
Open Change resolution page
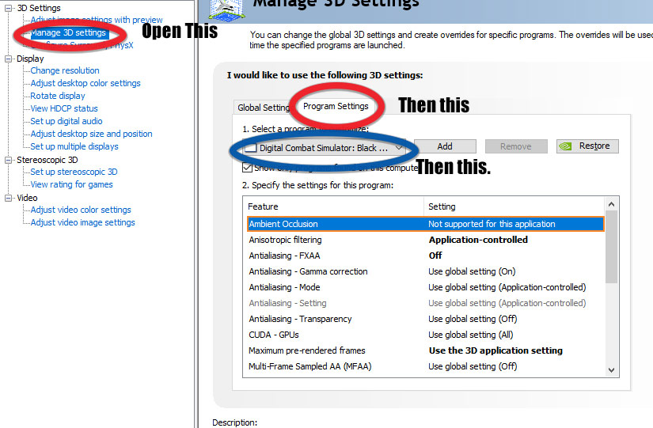65,70
